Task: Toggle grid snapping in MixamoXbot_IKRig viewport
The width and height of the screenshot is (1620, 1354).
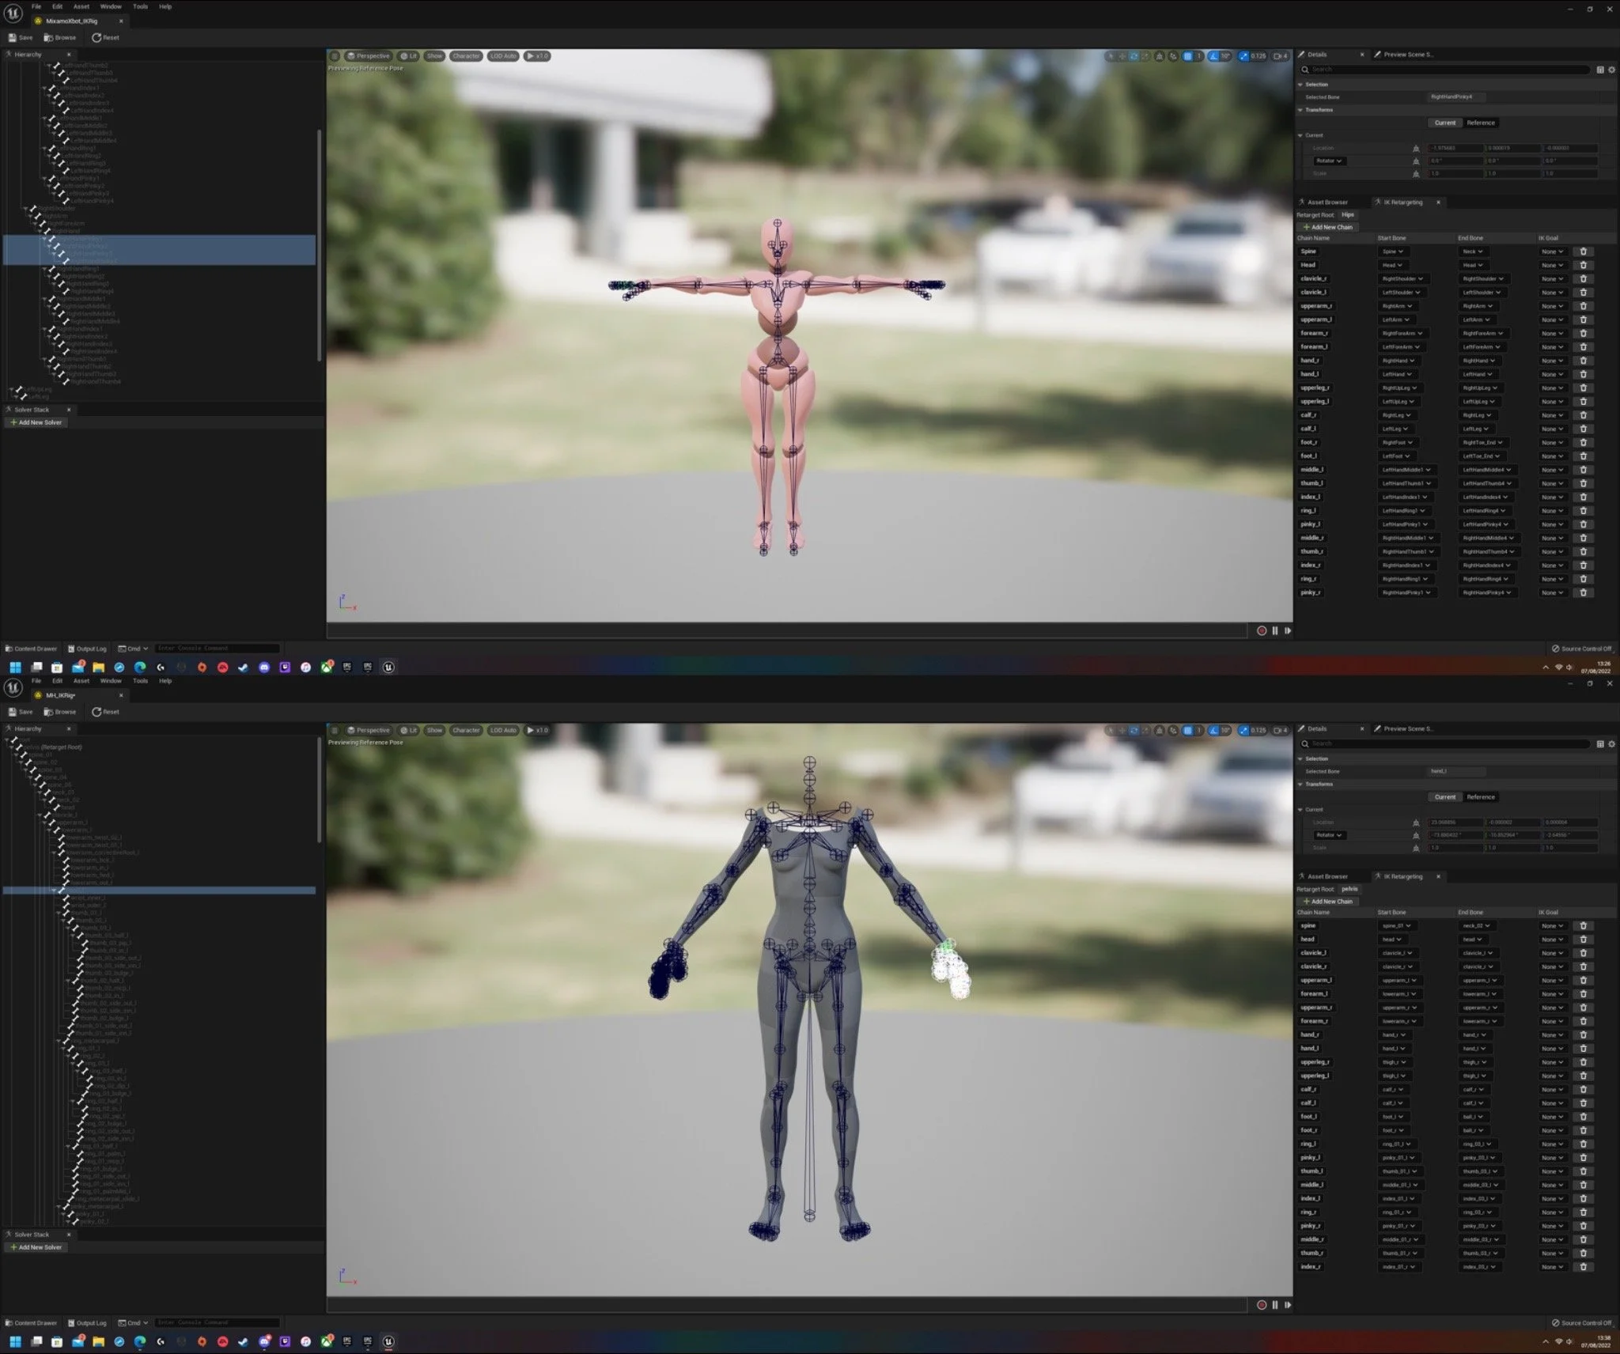Action: (x=1188, y=56)
